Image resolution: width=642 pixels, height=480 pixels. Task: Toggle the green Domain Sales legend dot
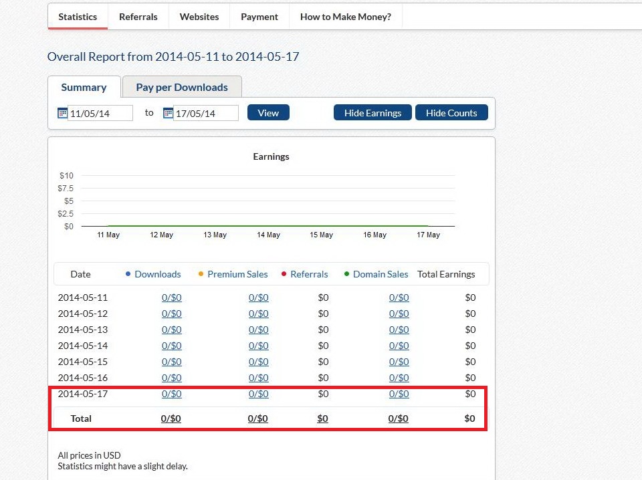pos(346,274)
